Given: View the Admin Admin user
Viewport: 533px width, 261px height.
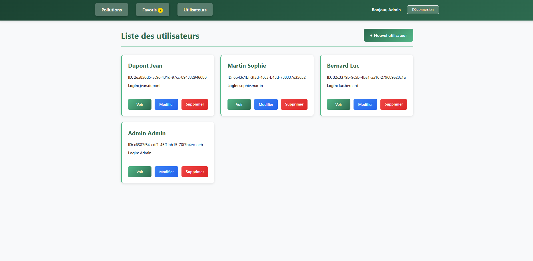Looking at the screenshot, I should pos(140,172).
